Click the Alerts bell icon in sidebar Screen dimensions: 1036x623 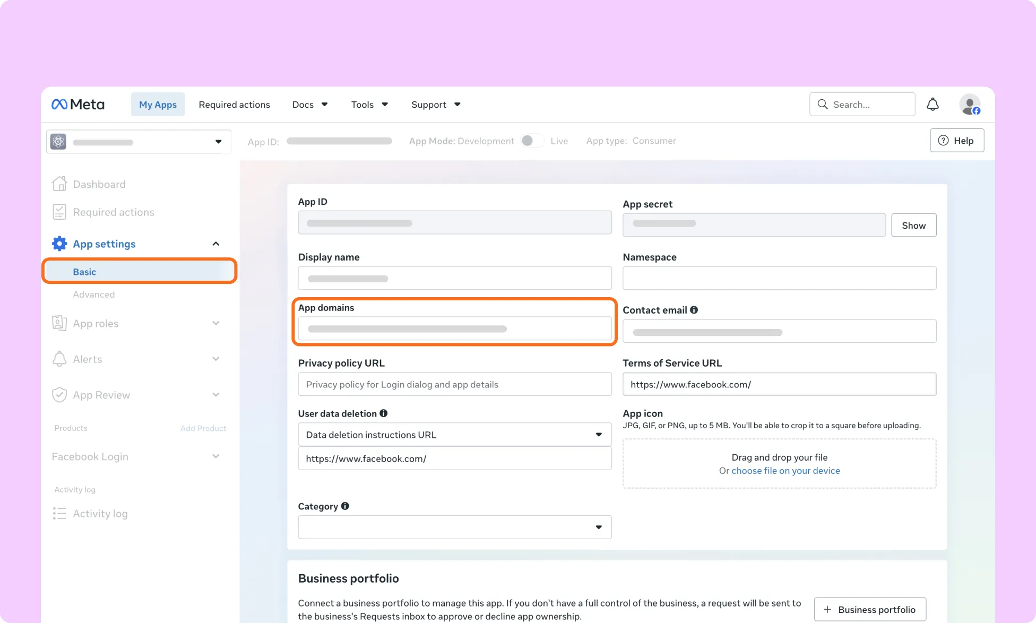(x=59, y=359)
